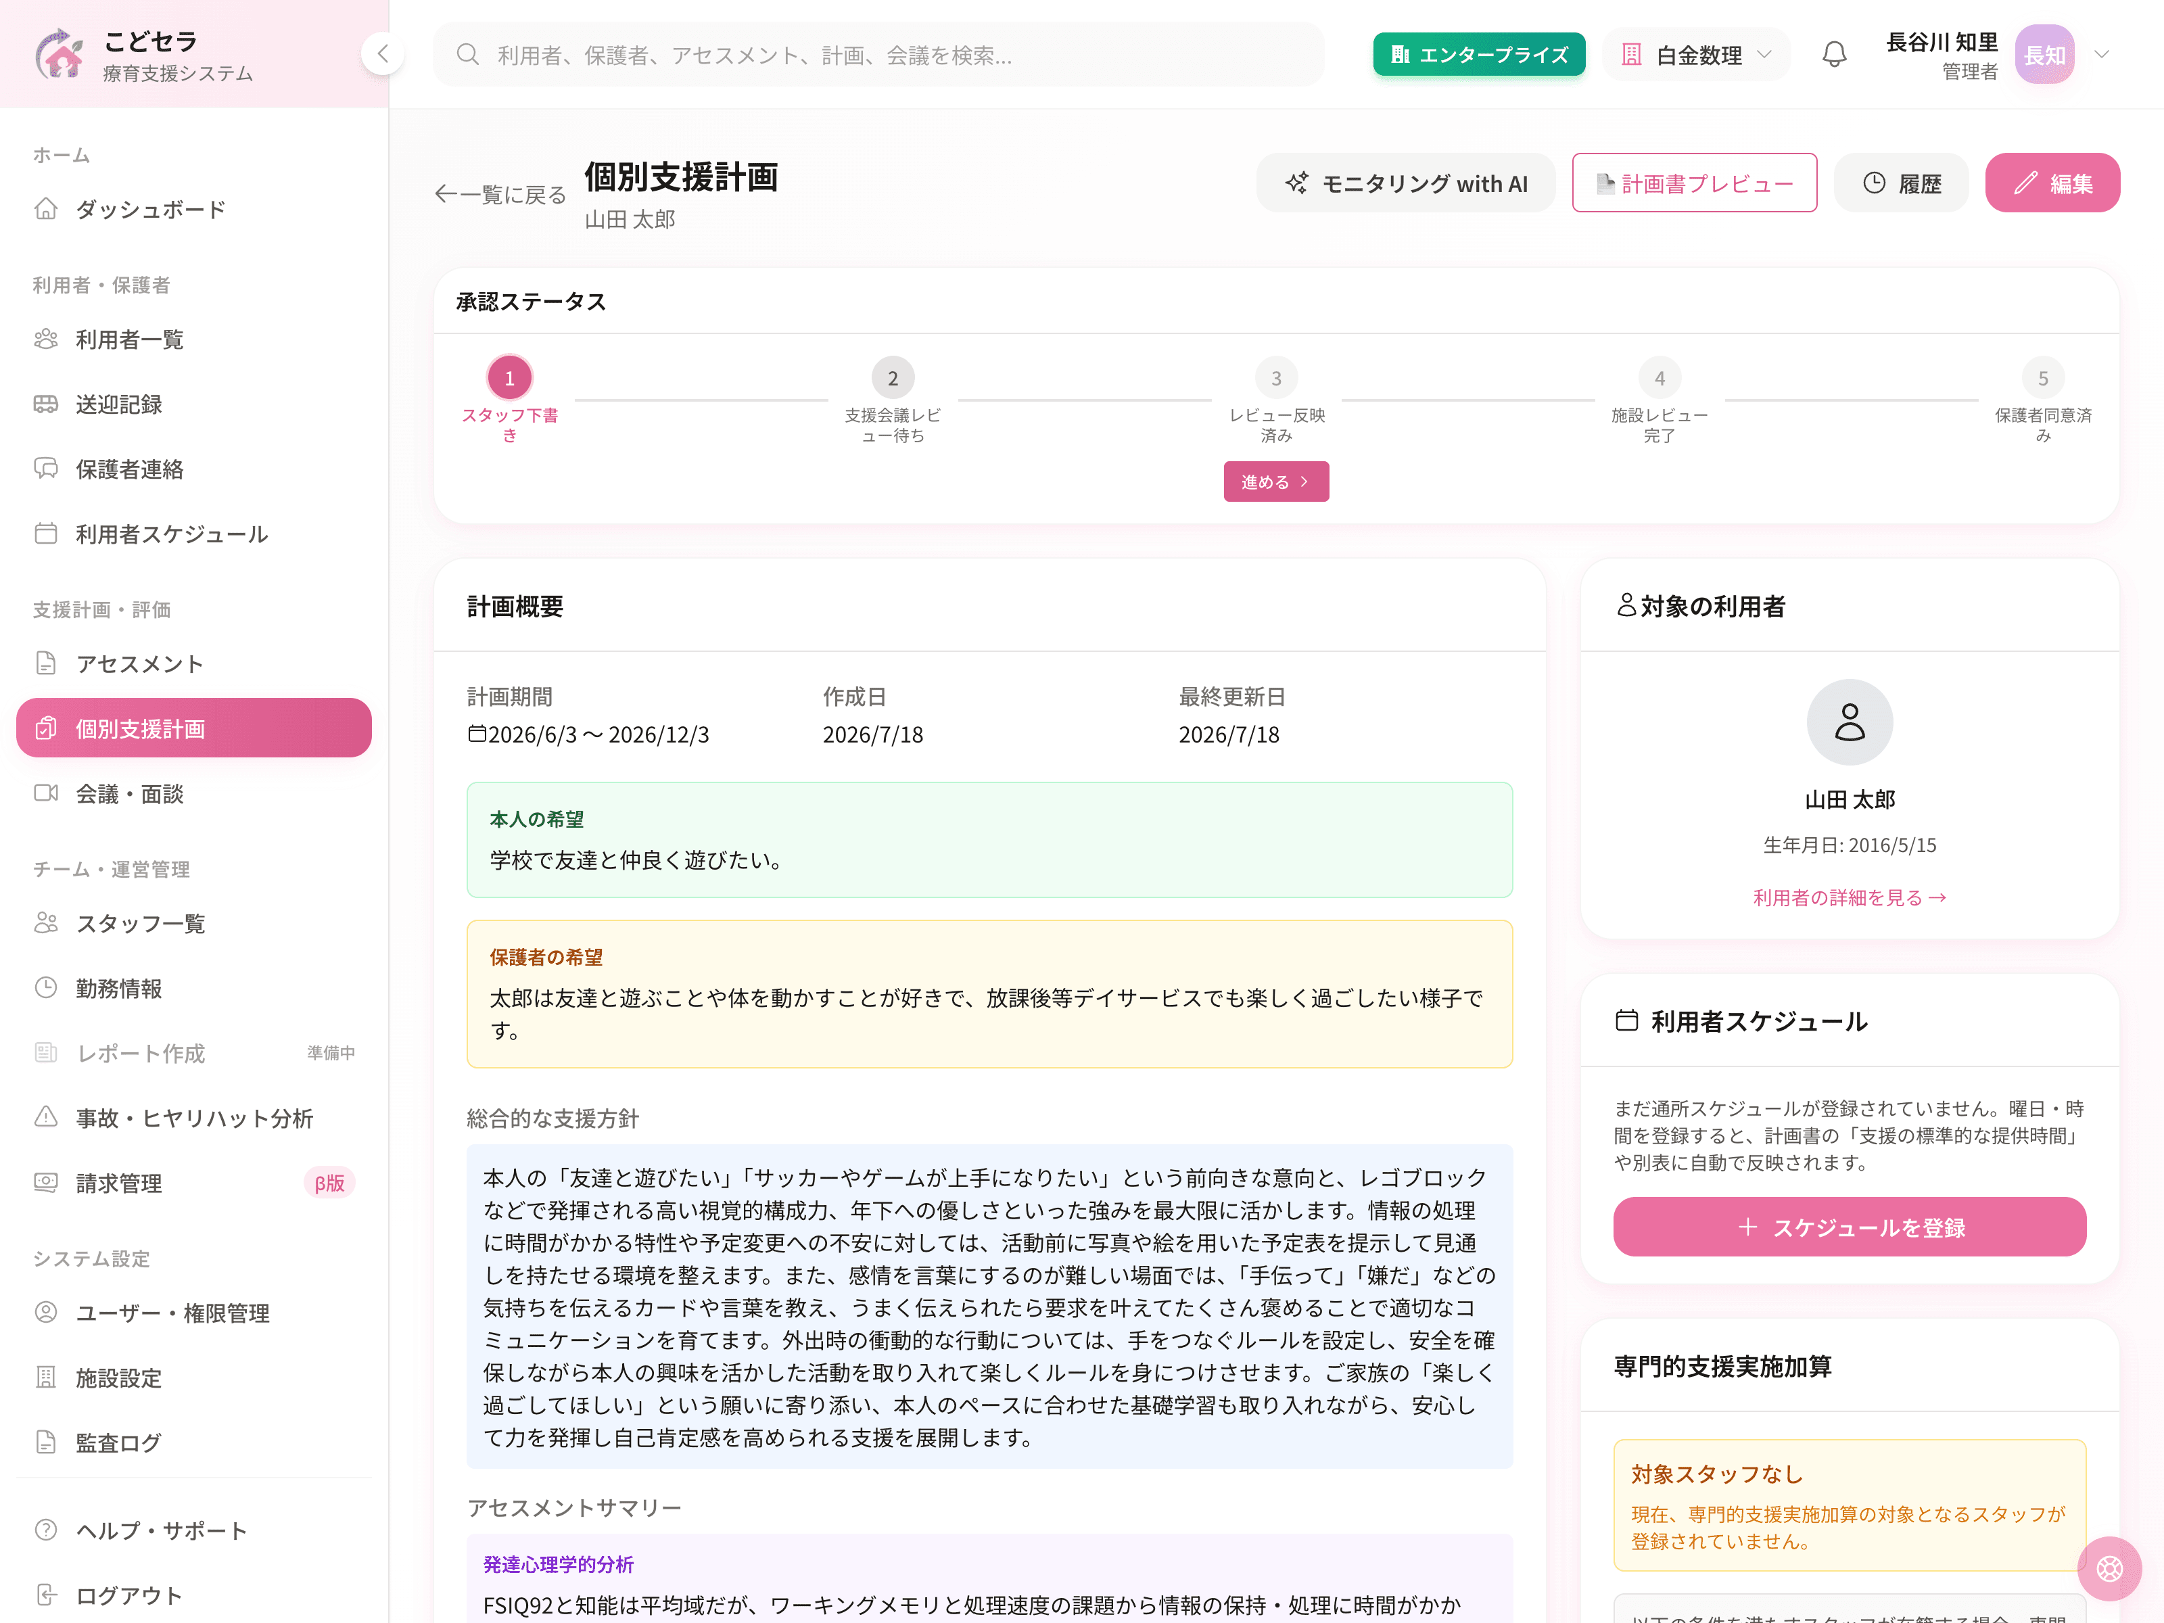Image resolution: width=2164 pixels, height=1623 pixels.
Task: Expand the user account menu chevron
Action: 2101,55
